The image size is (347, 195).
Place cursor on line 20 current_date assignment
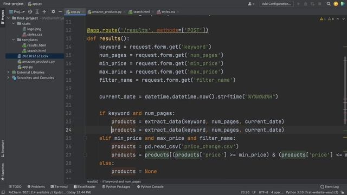pos(189,96)
